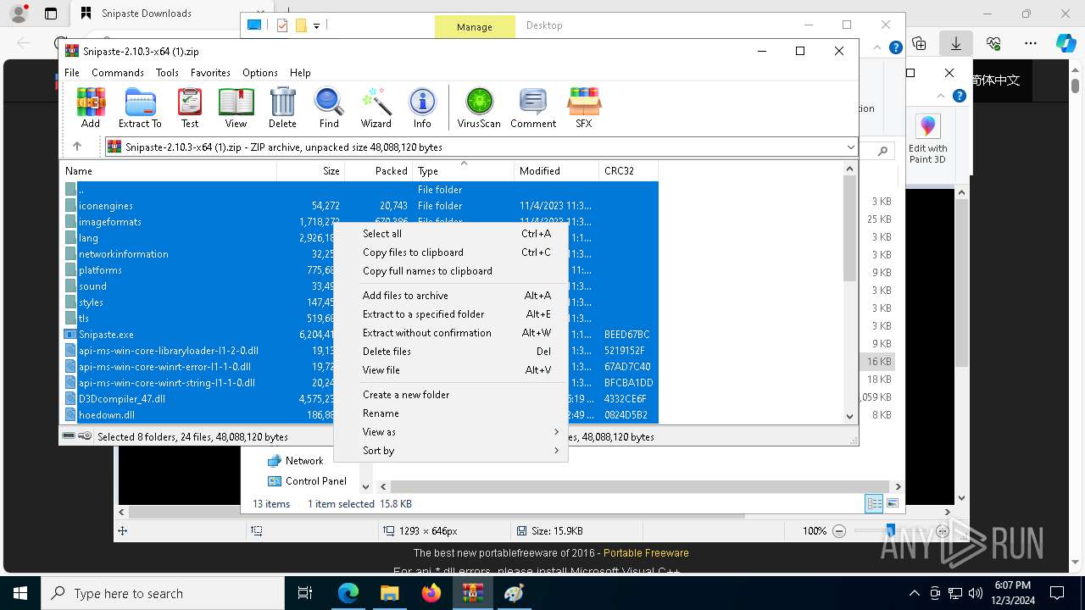This screenshot has height=610, width=1085.
Task: Open notification center on taskbar
Action: 1057,593
